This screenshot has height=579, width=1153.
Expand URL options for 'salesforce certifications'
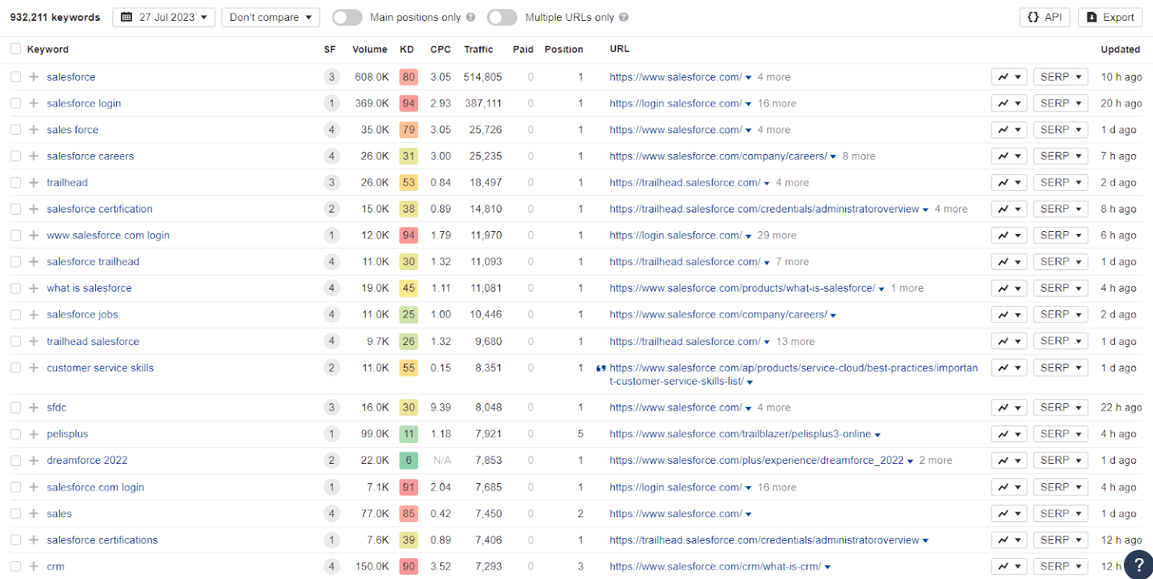click(925, 541)
